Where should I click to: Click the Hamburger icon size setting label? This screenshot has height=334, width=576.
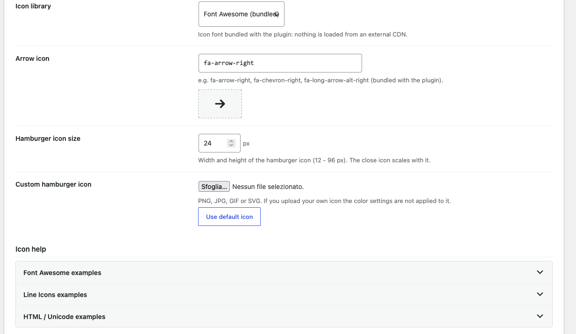[48, 138]
